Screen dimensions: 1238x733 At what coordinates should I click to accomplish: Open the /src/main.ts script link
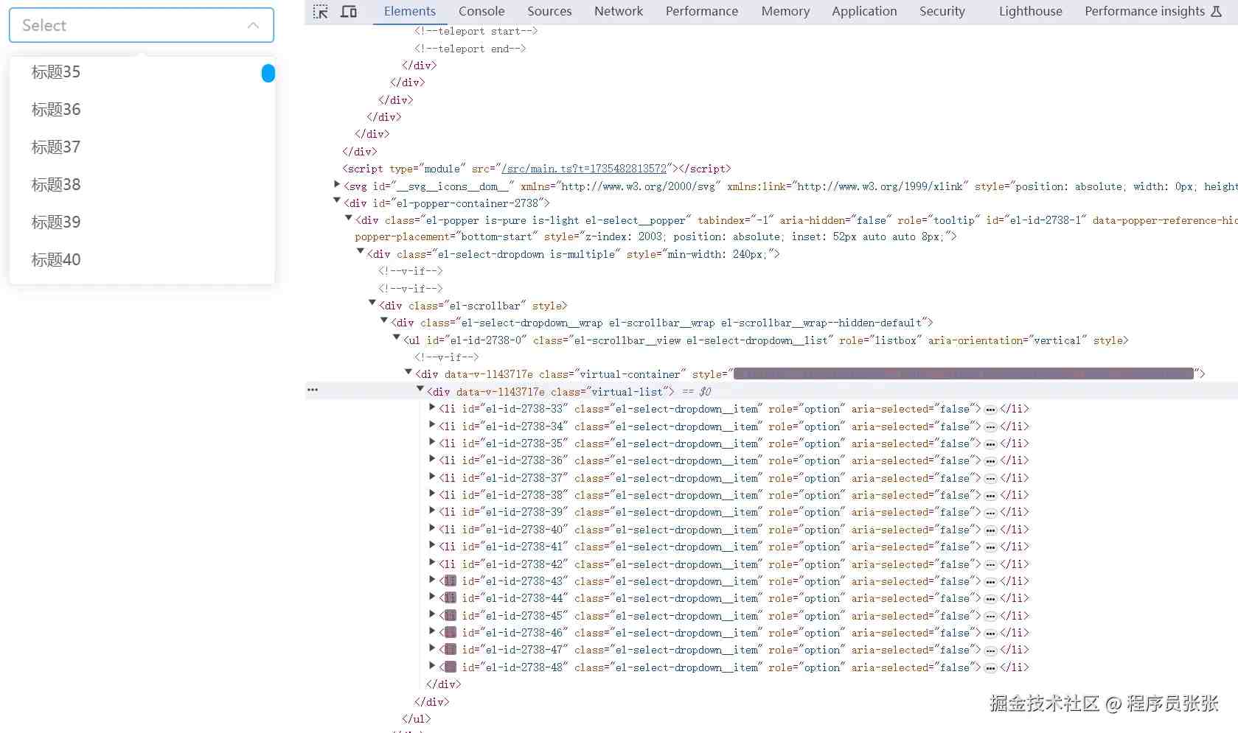click(x=583, y=169)
